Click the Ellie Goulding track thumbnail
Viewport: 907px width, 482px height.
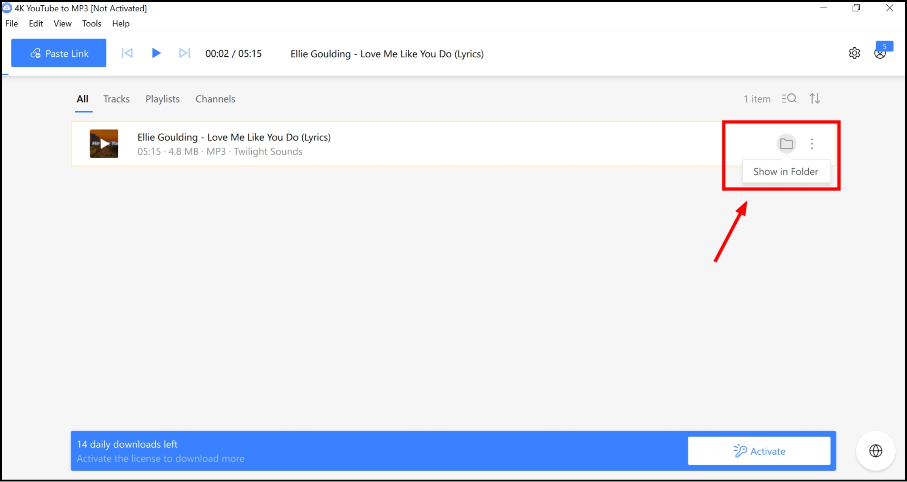103,144
